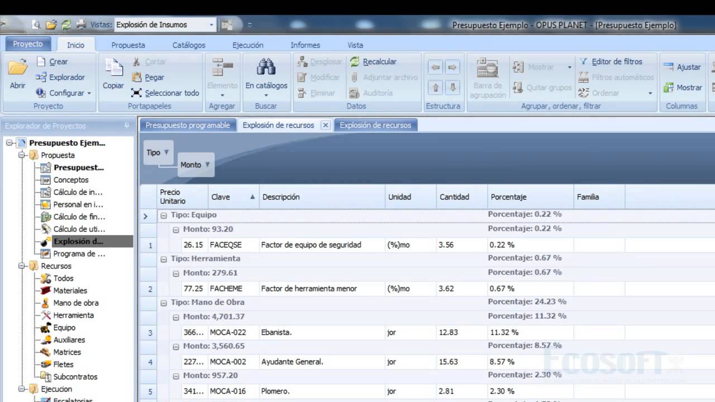Click the Pegar button
This screenshot has height=402, width=715.
(148, 78)
